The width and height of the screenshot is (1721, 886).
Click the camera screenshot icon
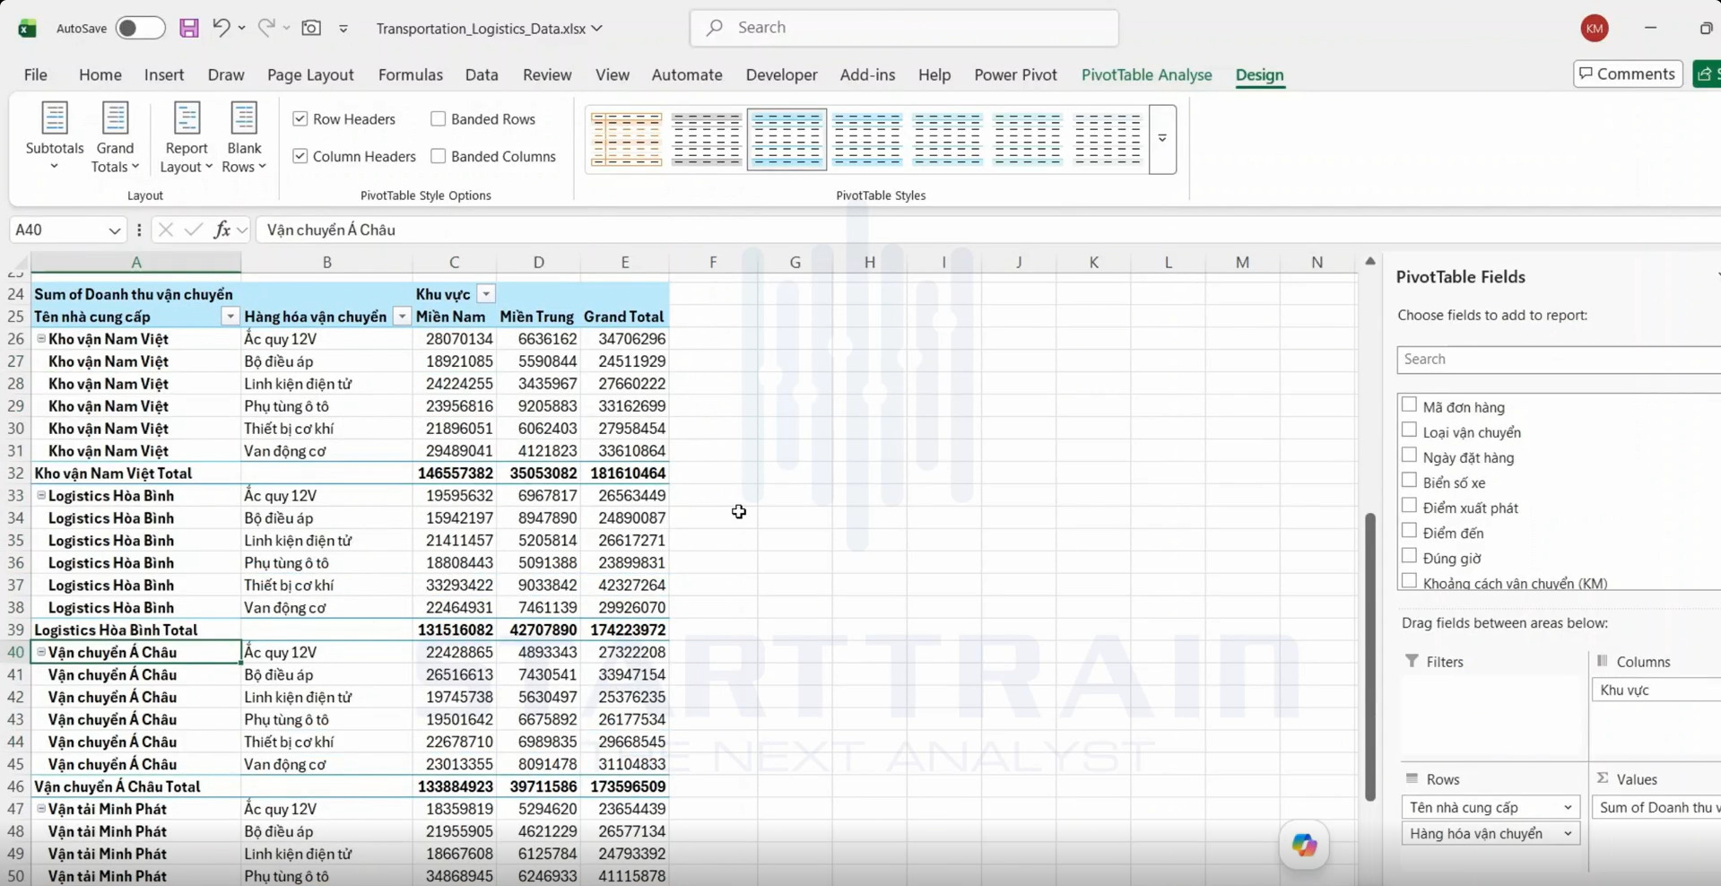tap(311, 28)
